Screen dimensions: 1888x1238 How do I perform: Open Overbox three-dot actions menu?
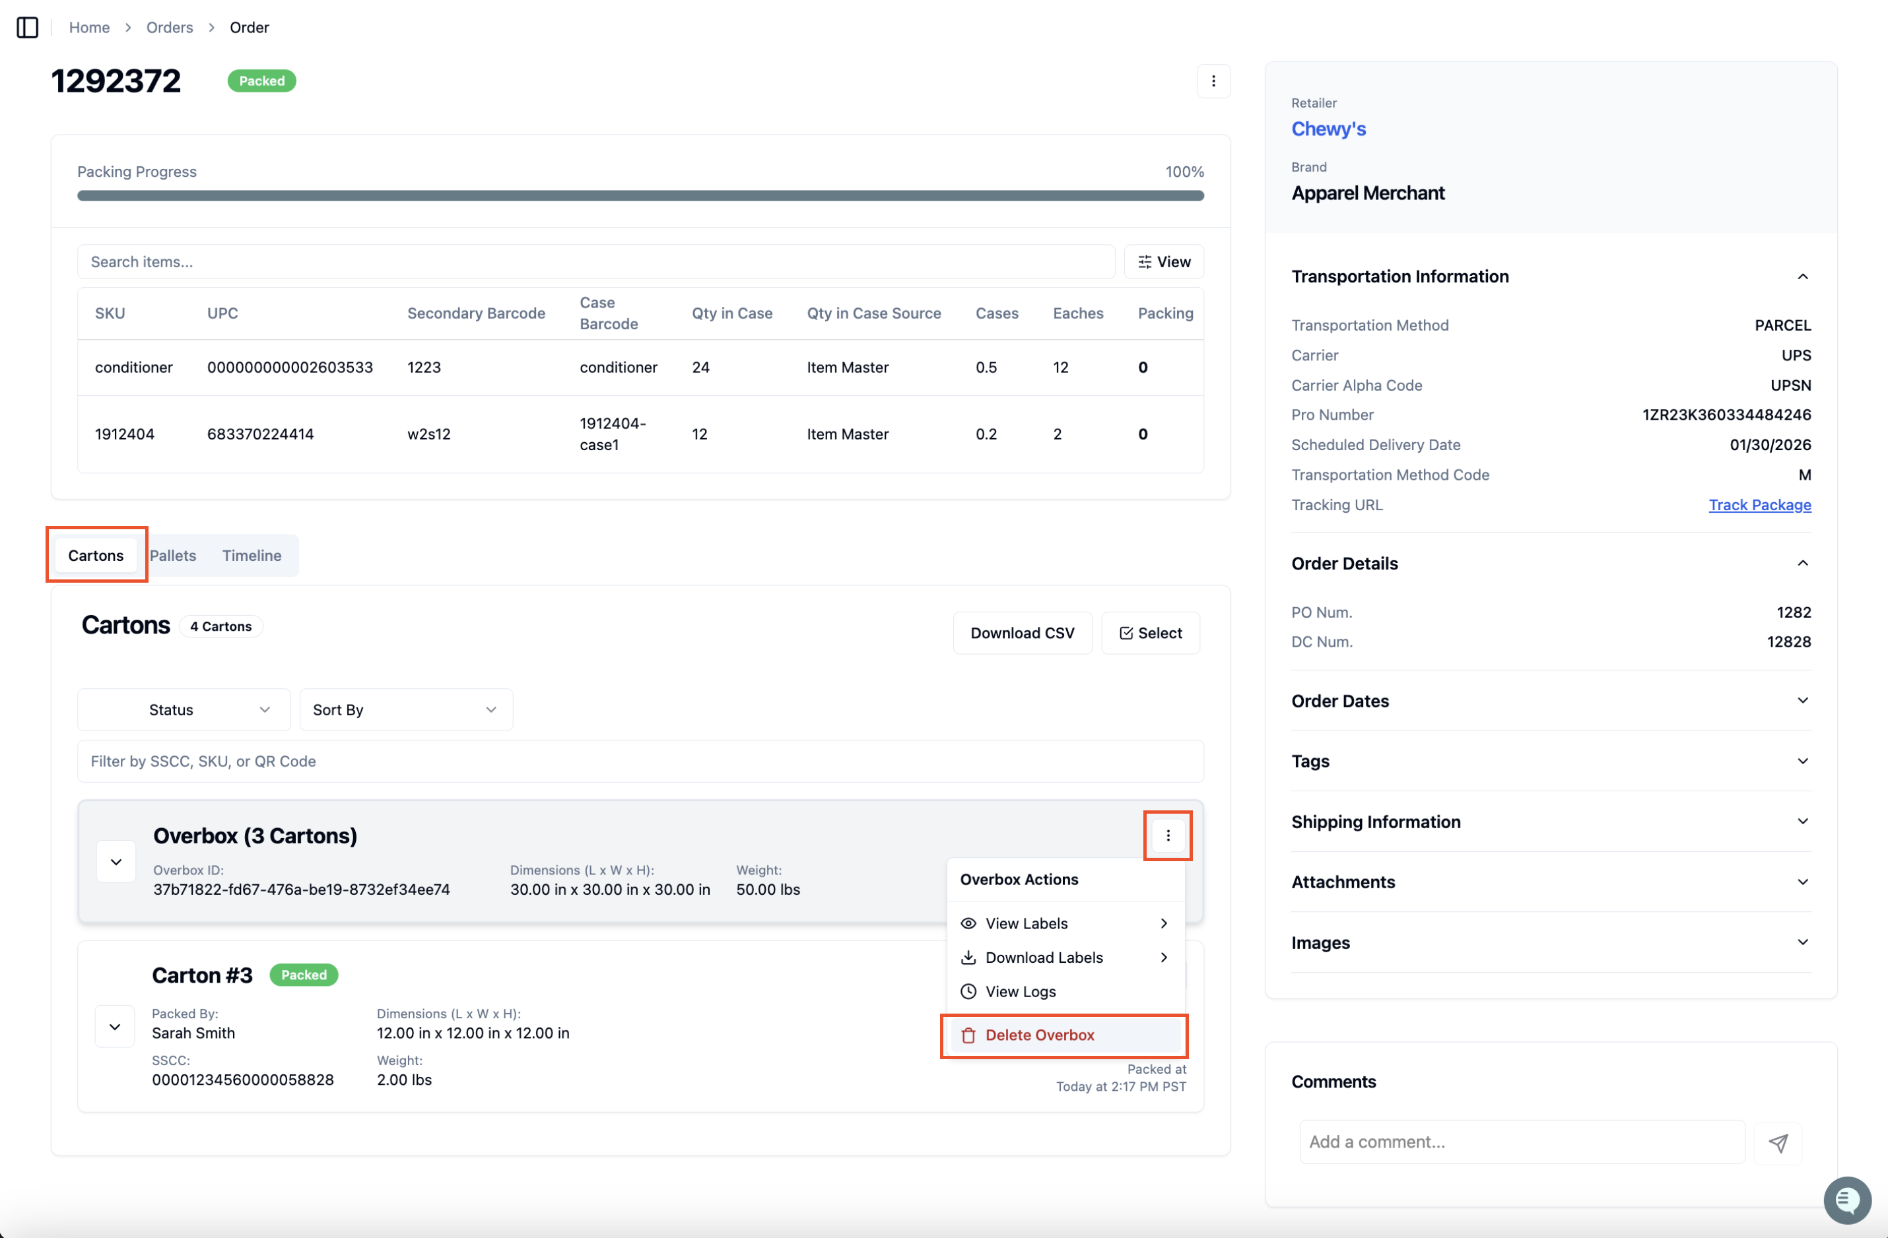click(1167, 835)
